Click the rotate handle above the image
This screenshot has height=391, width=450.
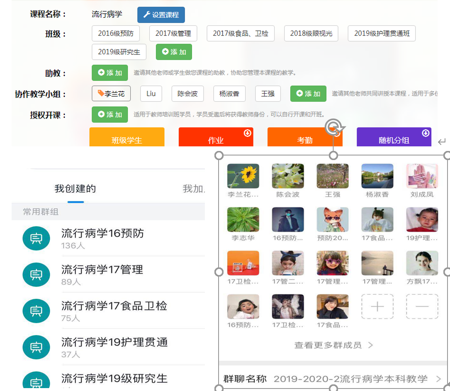[x=333, y=128]
